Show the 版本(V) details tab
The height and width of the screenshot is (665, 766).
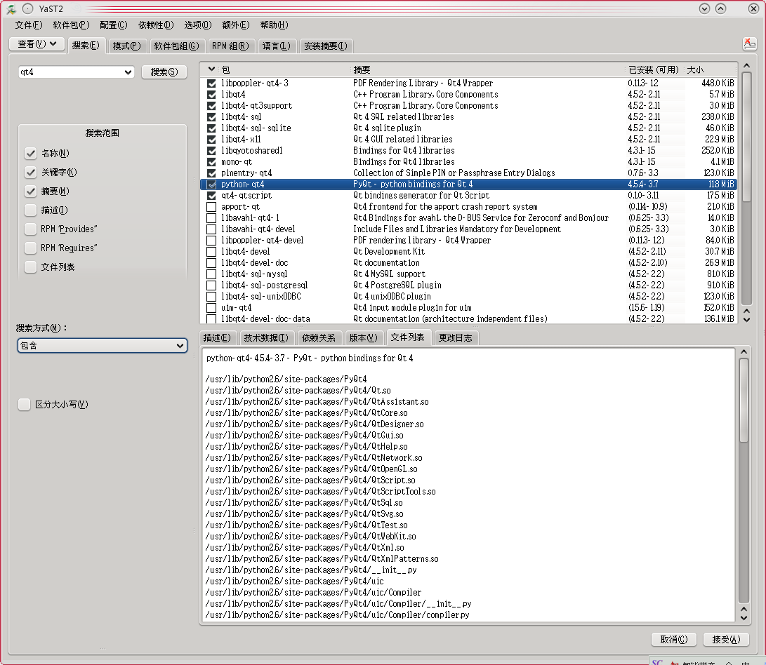(363, 338)
